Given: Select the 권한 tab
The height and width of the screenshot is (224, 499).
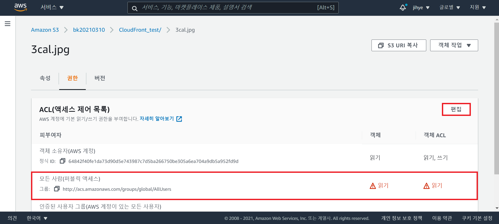Looking at the screenshot, I should (x=72, y=78).
